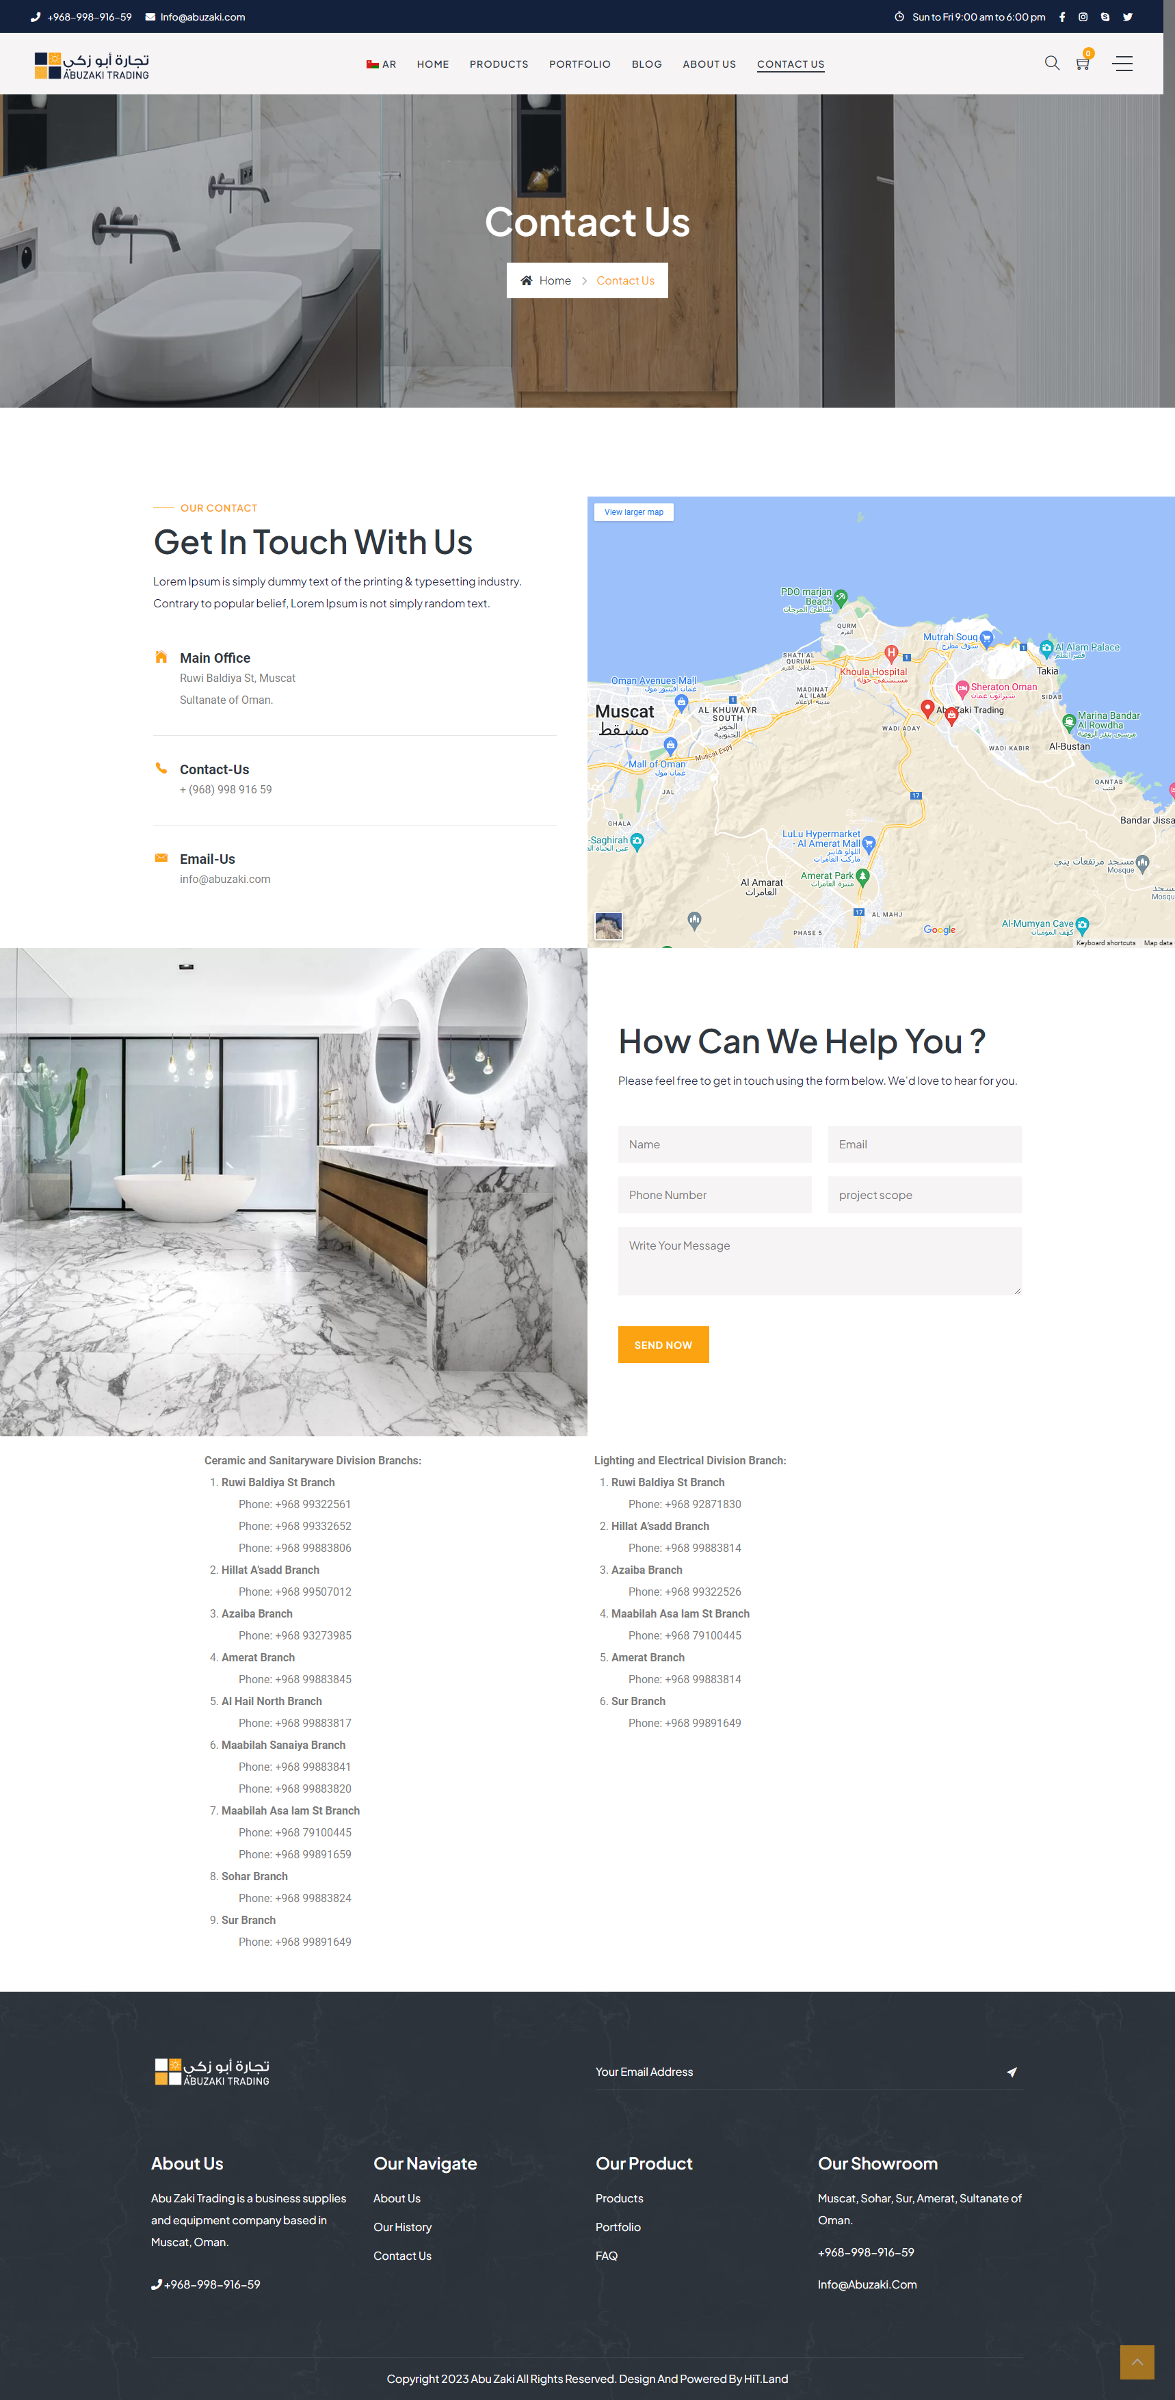
Task: Switch language to AR
Action: pyautogui.click(x=381, y=64)
